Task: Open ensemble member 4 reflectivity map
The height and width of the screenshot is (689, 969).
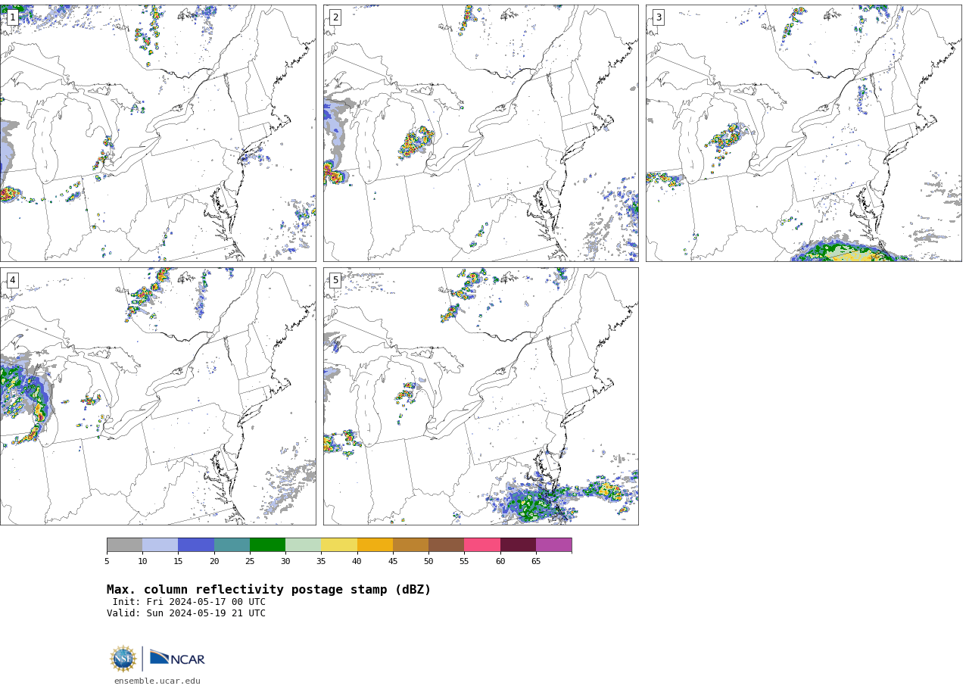Action: (x=157, y=396)
